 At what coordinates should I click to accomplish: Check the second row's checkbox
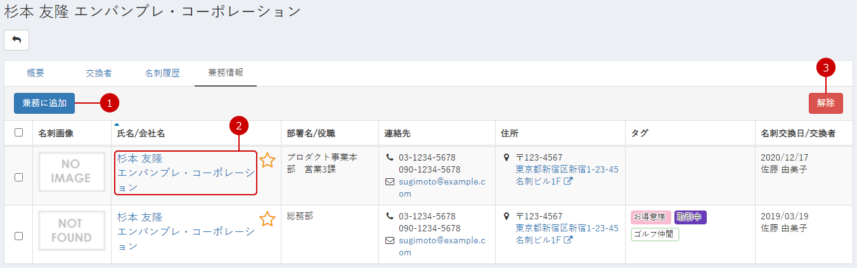pyautogui.click(x=18, y=236)
